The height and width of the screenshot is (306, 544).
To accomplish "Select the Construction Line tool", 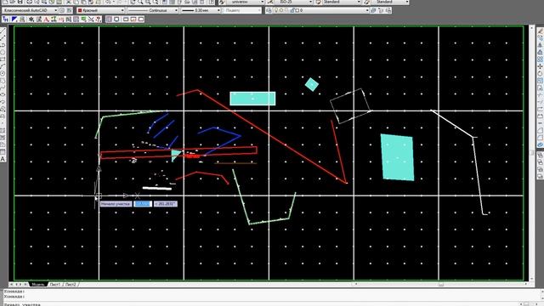I will (x=3, y=37).
